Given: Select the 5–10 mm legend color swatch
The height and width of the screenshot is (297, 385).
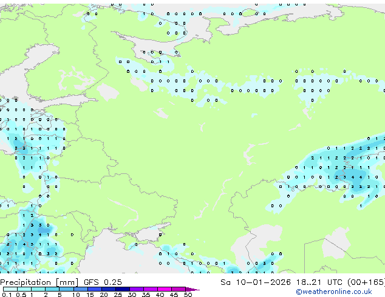Looking at the screenshot, I should coord(66,289).
